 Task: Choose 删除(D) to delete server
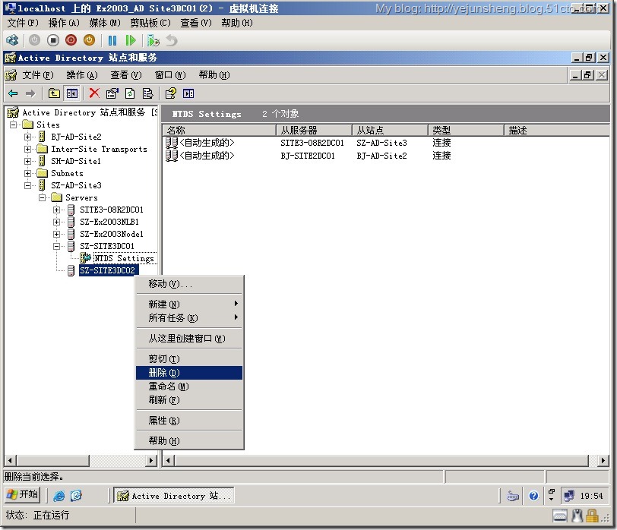pos(189,373)
